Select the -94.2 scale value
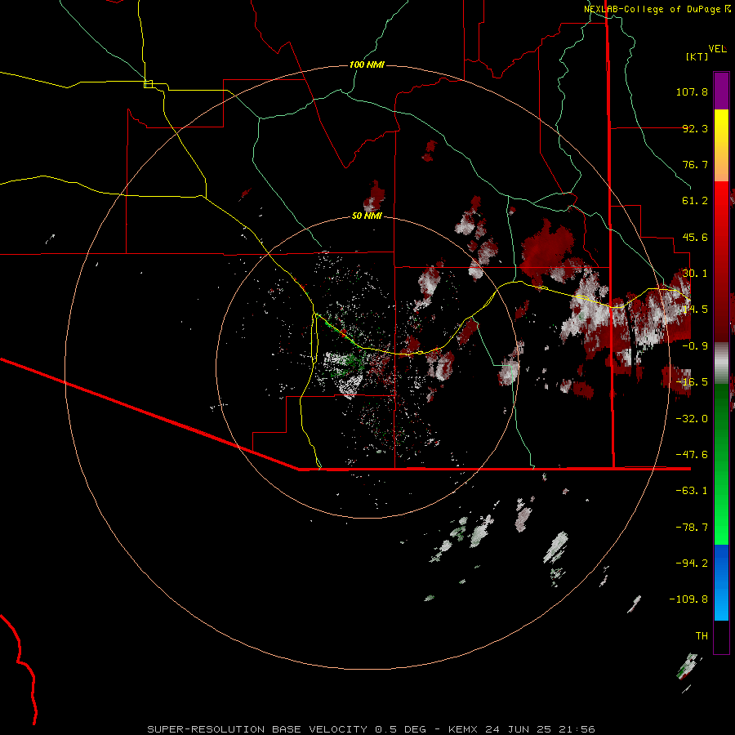735x735 pixels. point(692,563)
